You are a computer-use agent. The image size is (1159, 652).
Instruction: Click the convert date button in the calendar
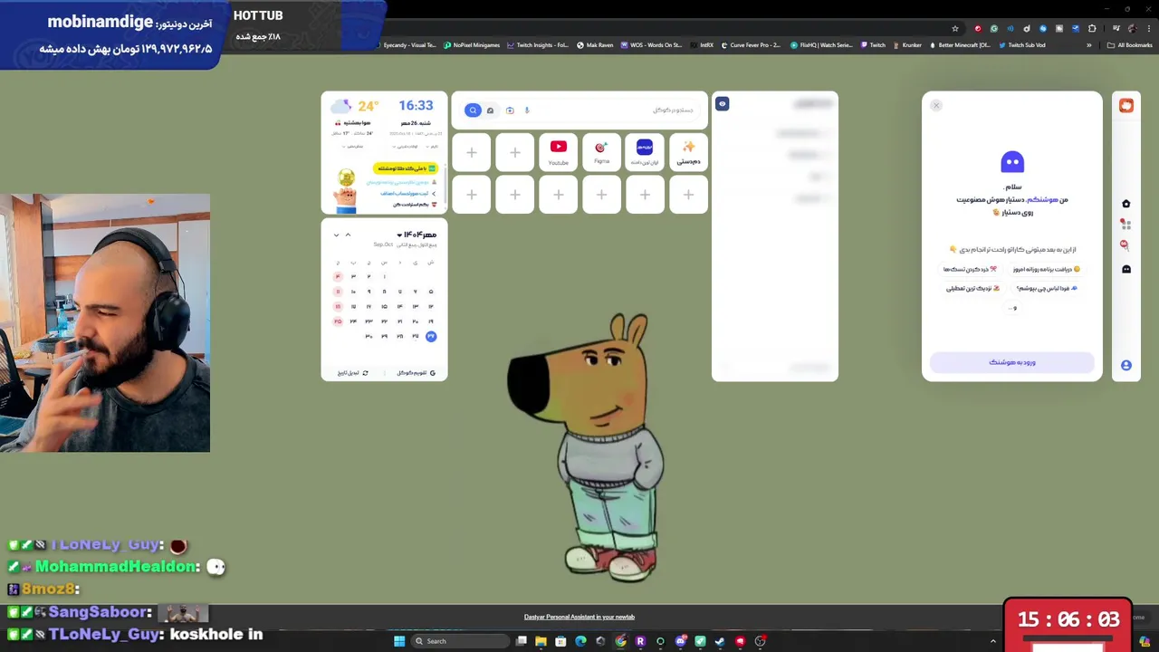353,373
